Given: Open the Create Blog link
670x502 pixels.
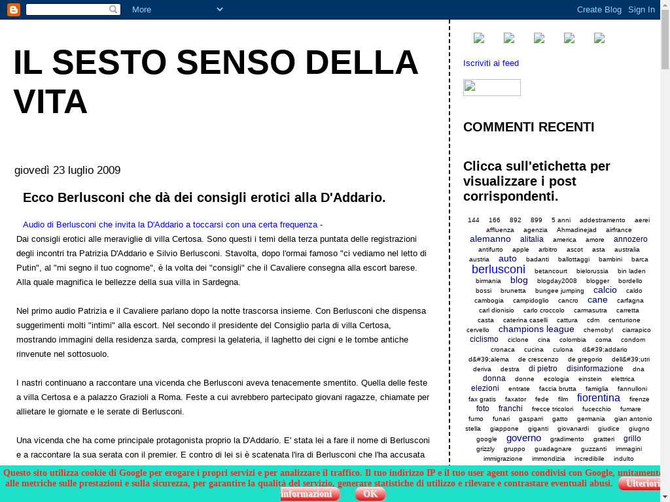Looking at the screenshot, I should pyautogui.click(x=599, y=10).
